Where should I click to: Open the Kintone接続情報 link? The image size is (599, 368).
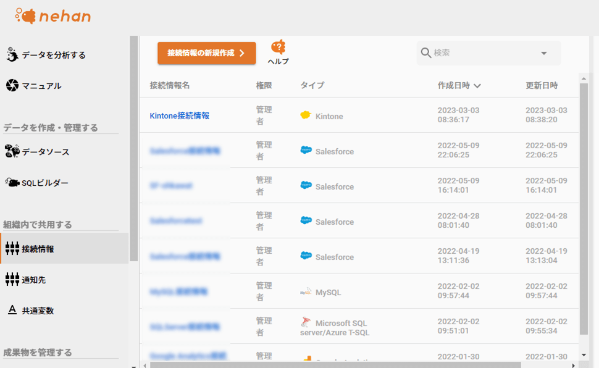tap(180, 116)
